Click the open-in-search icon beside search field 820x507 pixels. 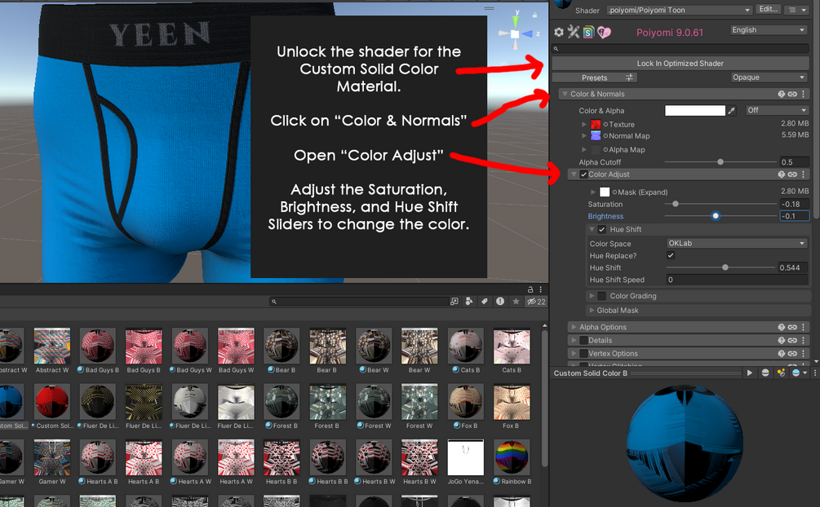[x=454, y=302]
